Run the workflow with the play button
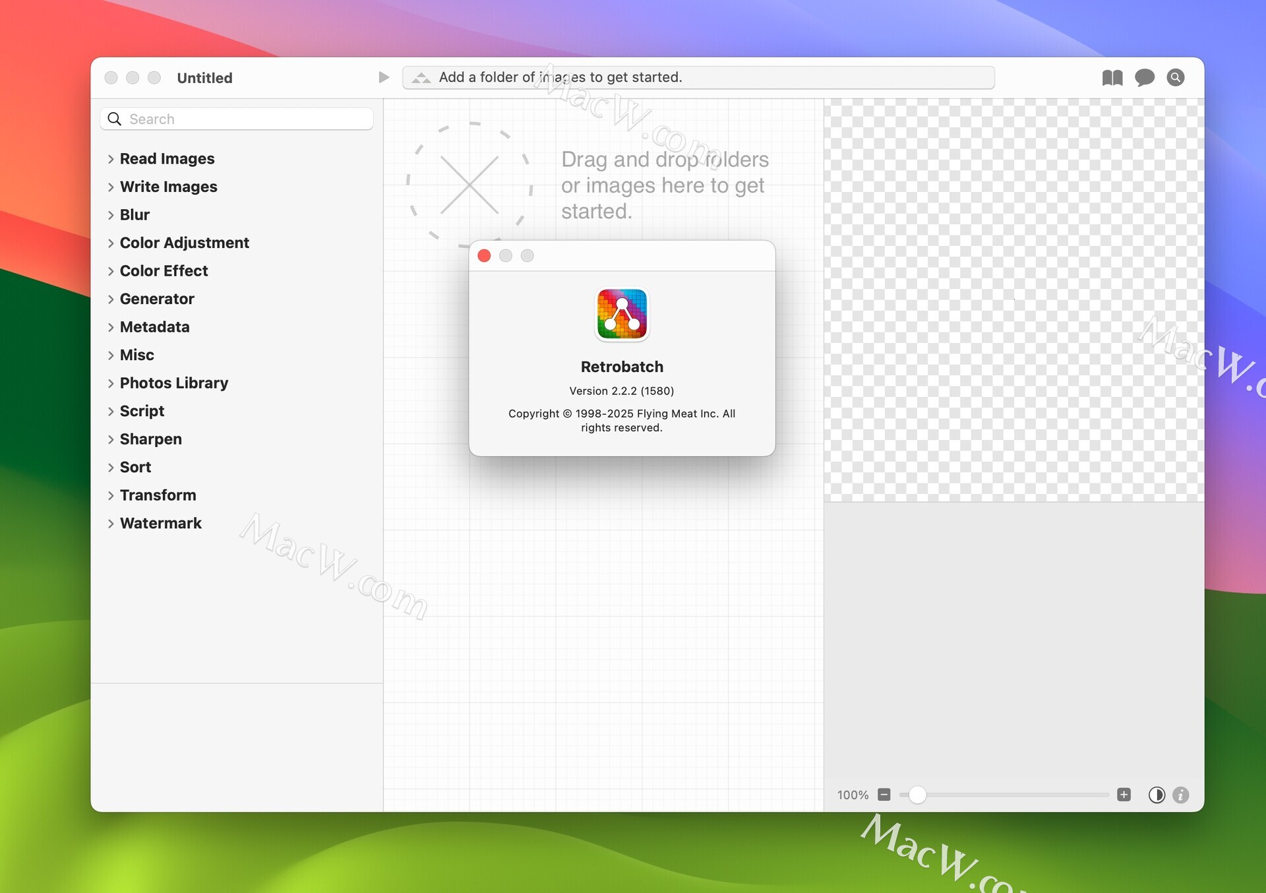Image resolution: width=1266 pixels, height=893 pixels. click(384, 77)
